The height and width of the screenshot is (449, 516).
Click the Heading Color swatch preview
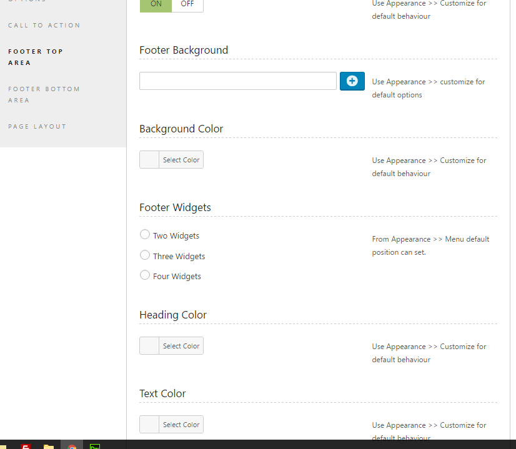click(x=149, y=346)
